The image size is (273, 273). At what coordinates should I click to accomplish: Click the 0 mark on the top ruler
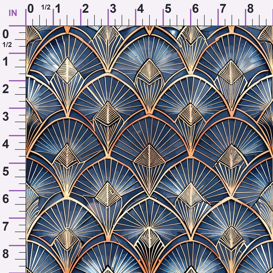[30, 9]
